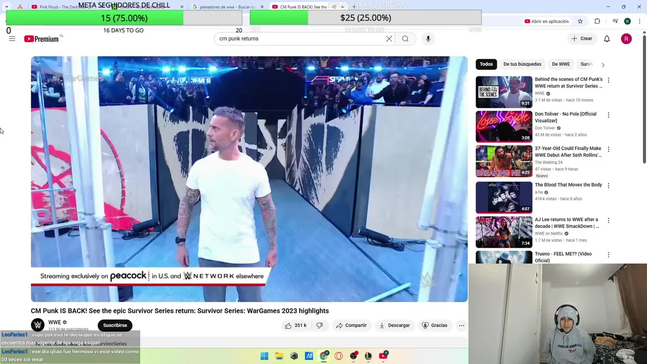Click Abrir en aplicación button
The image size is (647, 364).
pos(546,21)
